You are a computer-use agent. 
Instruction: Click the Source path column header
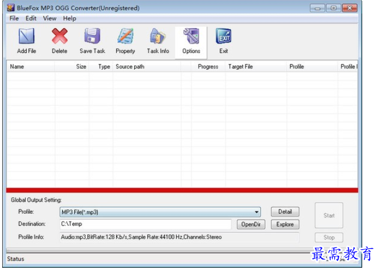pyautogui.click(x=147, y=67)
